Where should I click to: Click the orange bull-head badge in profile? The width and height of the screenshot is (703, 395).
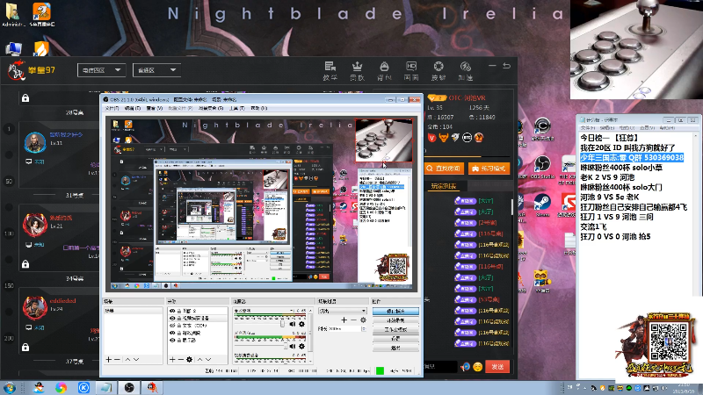(x=444, y=138)
